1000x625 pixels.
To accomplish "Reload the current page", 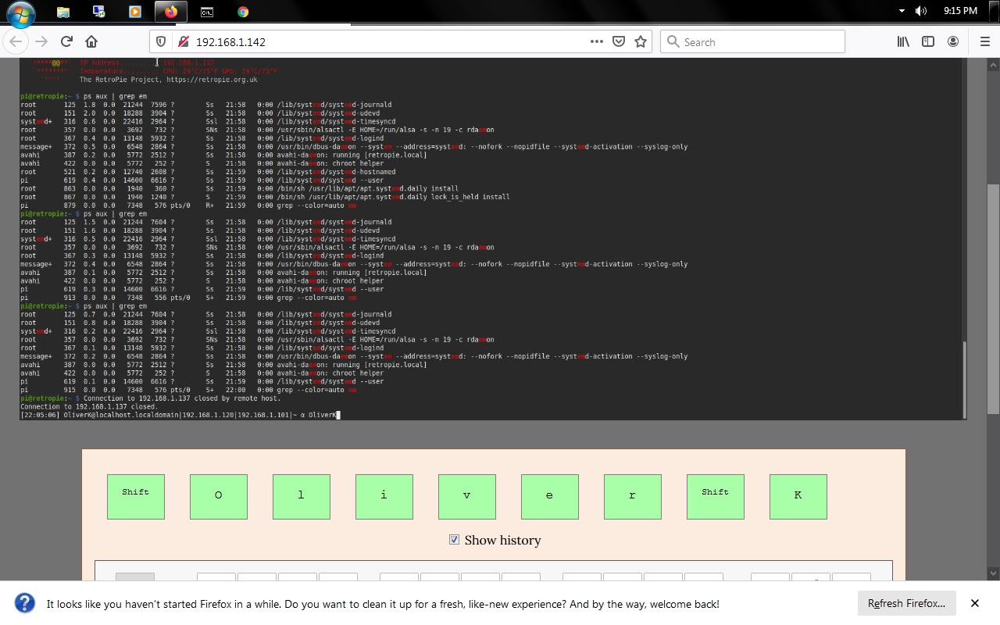I will [x=66, y=41].
